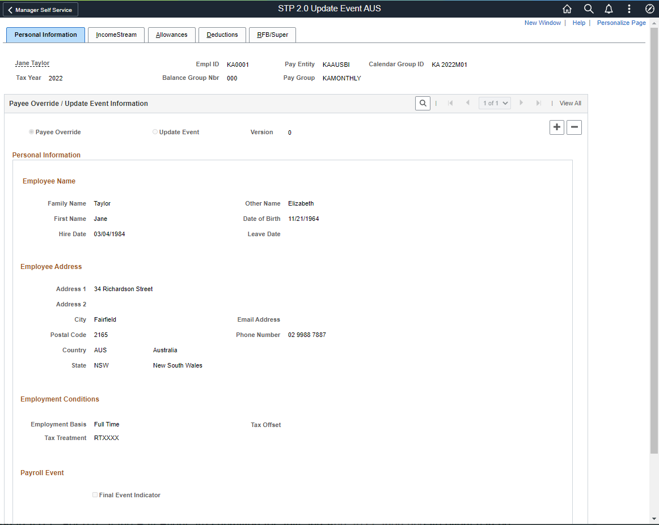Go to last row arrow icon

pyautogui.click(x=538, y=103)
